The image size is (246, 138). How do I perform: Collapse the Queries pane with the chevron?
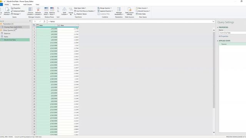(30, 21)
